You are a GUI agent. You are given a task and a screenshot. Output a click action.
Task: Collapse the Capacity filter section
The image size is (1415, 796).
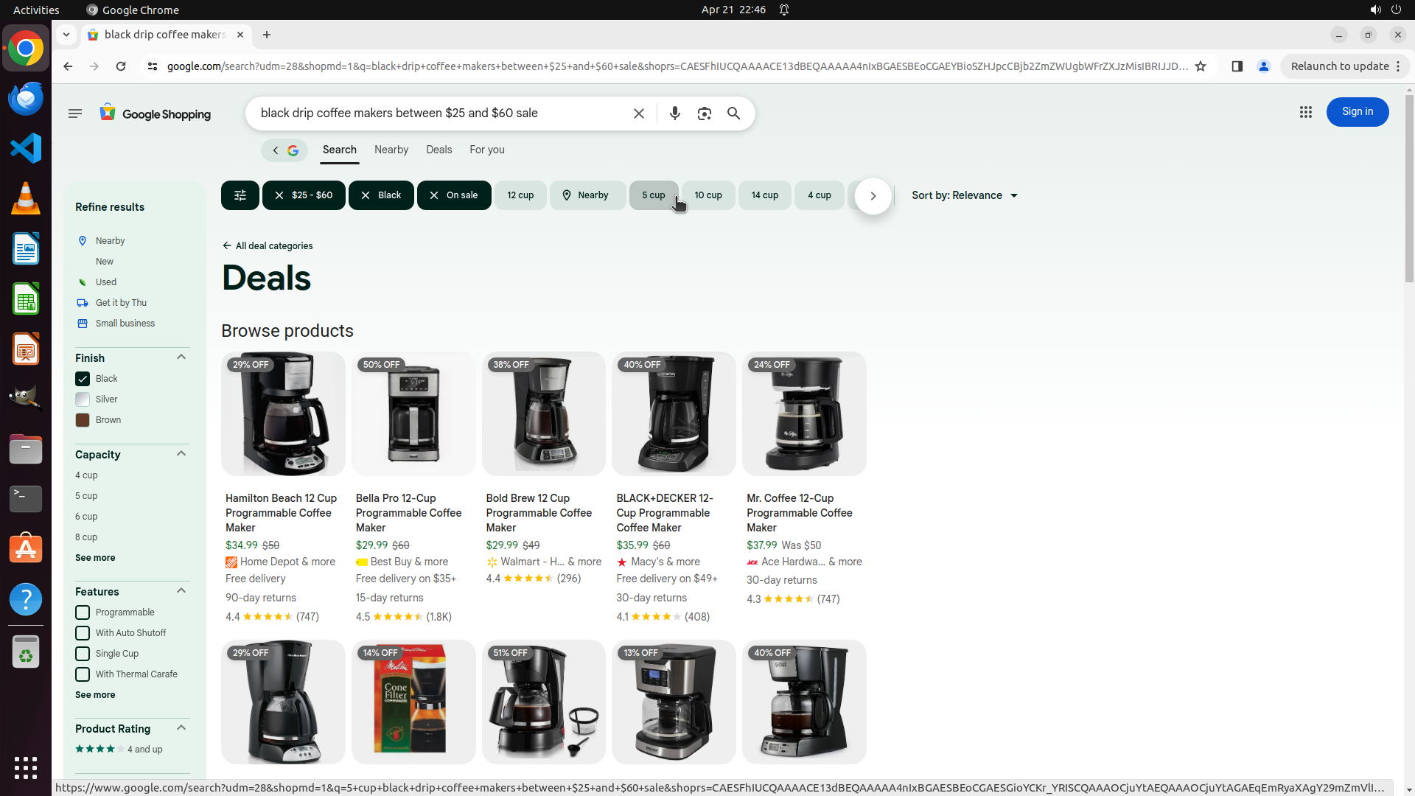(x=181, y=454)
